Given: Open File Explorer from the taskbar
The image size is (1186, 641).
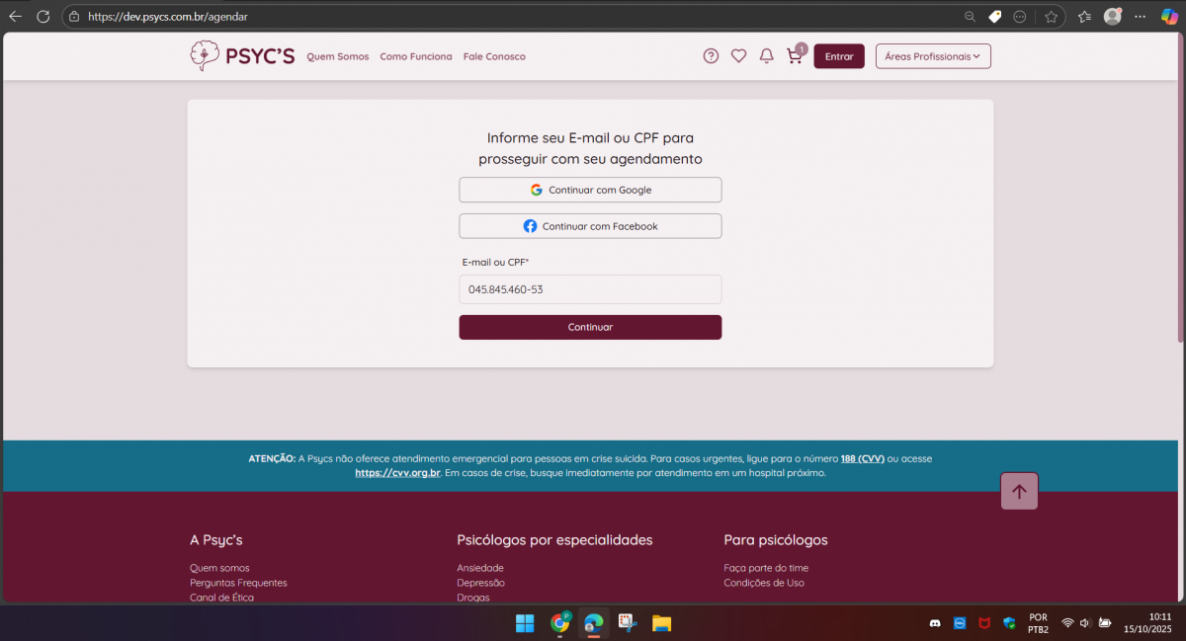Looking at the screenshot, I should [x=661, y=623].
